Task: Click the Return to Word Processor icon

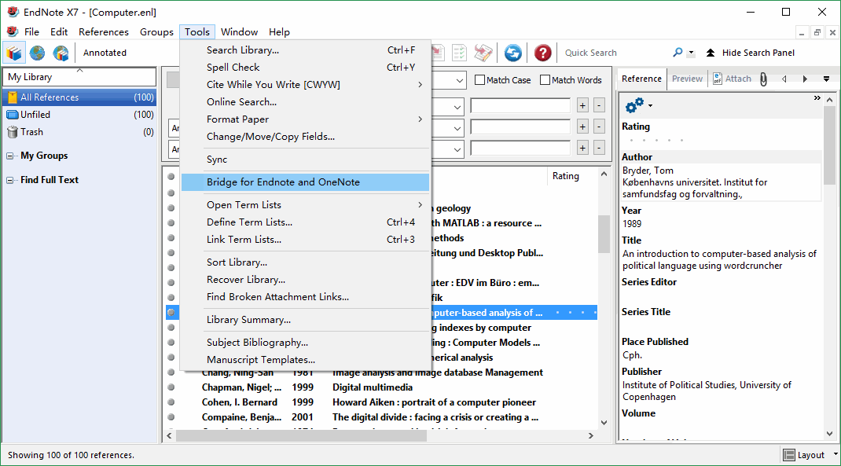Action: coord(483,53)
